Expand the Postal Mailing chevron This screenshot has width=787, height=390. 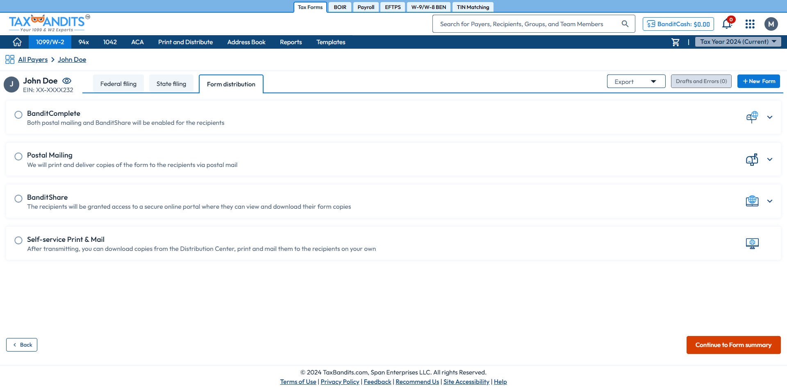(x=770, y=160)
